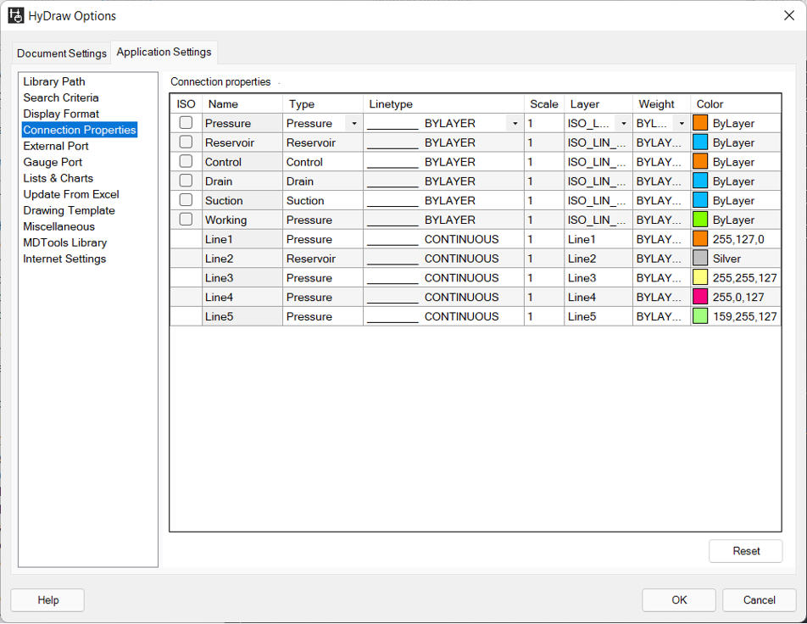Click the Name column header

click(x=242, y=104)
